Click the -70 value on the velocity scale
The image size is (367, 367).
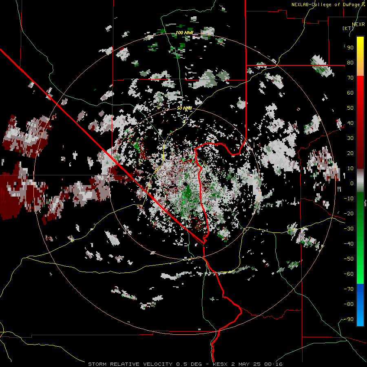click(349, 289)
